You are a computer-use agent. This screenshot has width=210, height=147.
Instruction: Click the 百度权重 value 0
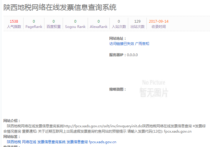(x=54, y=21)
